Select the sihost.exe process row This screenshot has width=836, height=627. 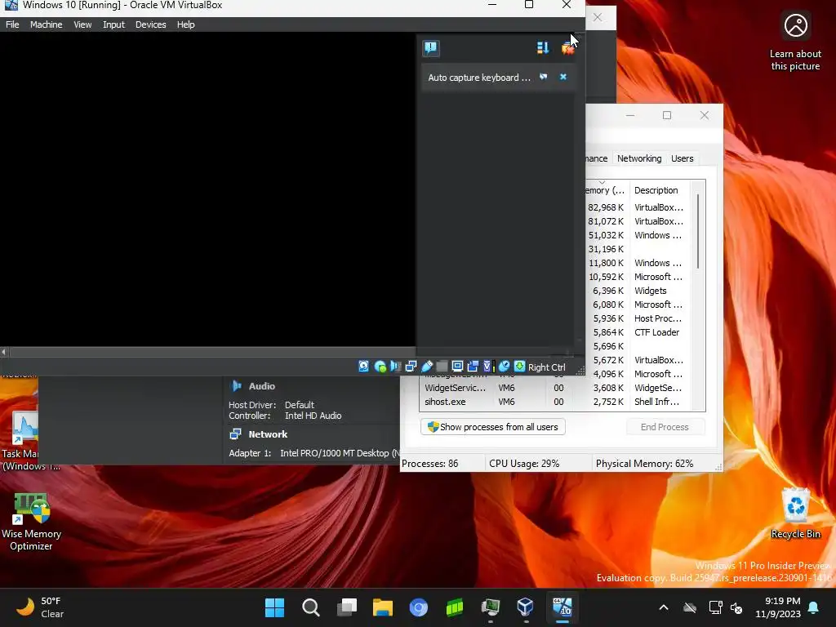pyautogui.click(x=554, y=402)
